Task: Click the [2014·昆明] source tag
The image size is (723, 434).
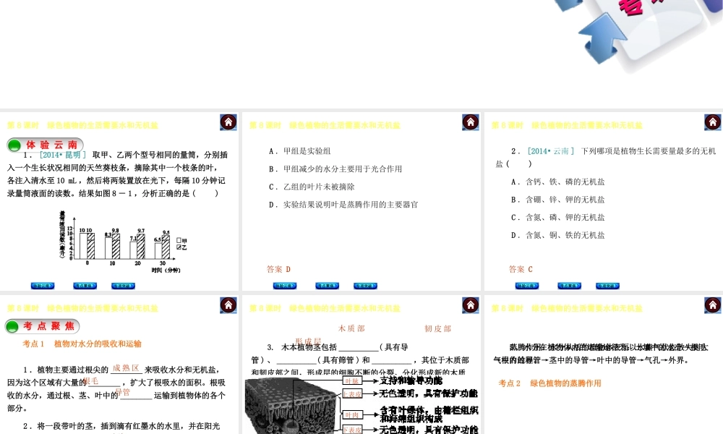Action: pyautogui.click(x=63, y=155)
